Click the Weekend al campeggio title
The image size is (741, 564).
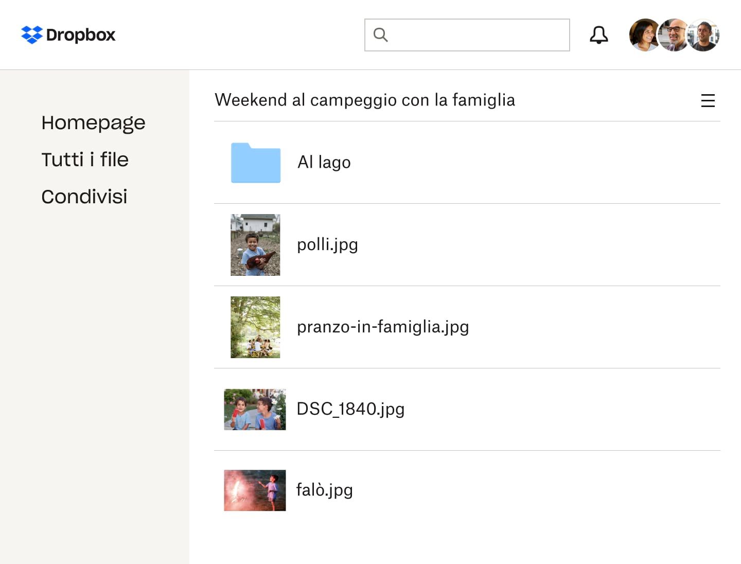pyautogui.click(x=365, y=100)
